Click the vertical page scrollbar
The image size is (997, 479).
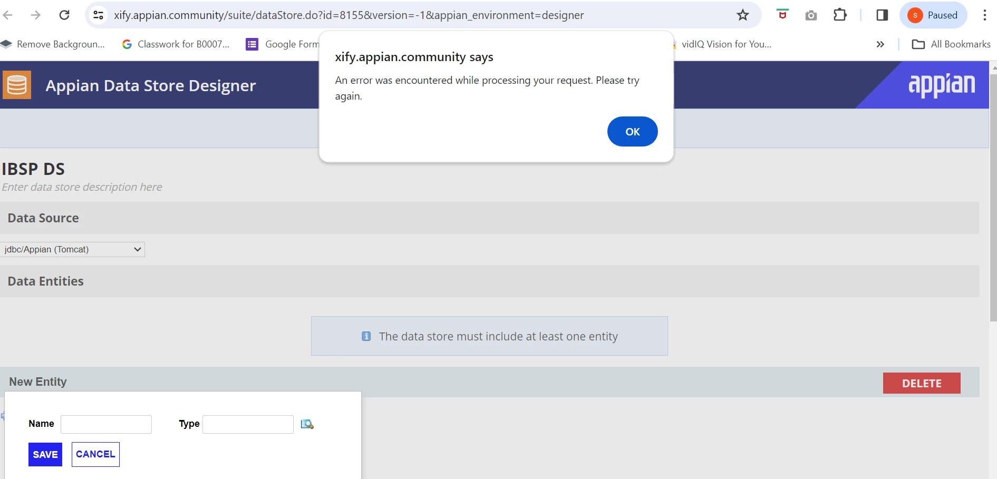point(993,198)
